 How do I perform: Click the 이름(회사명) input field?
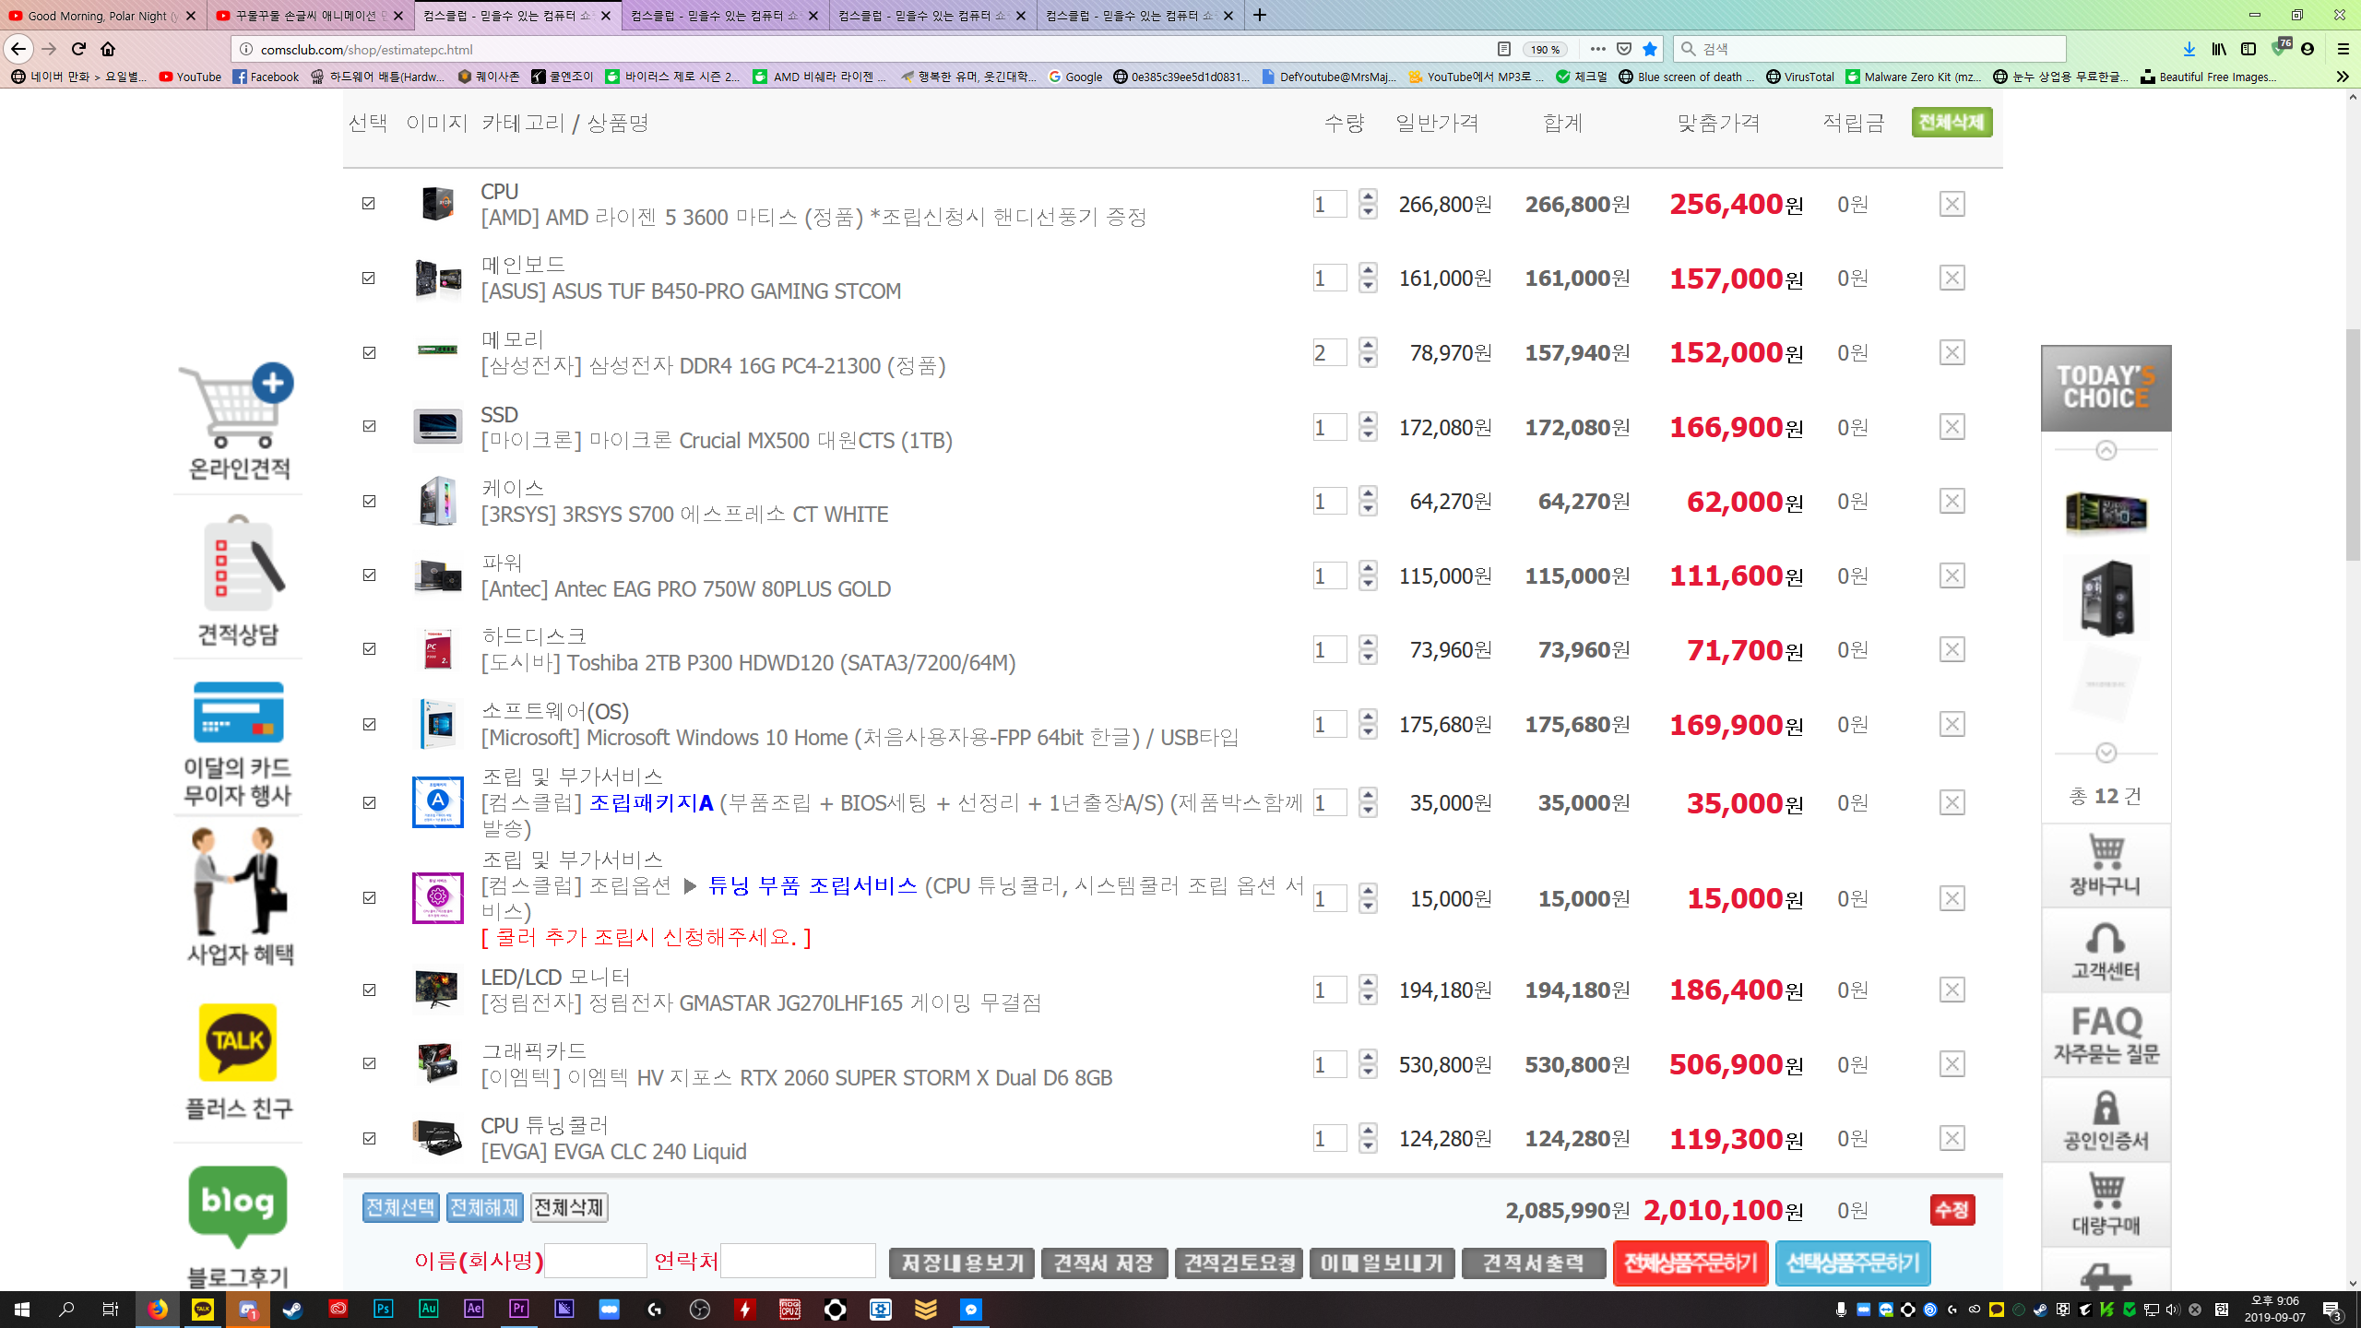pyautogui.click(x=595, y=1261)
